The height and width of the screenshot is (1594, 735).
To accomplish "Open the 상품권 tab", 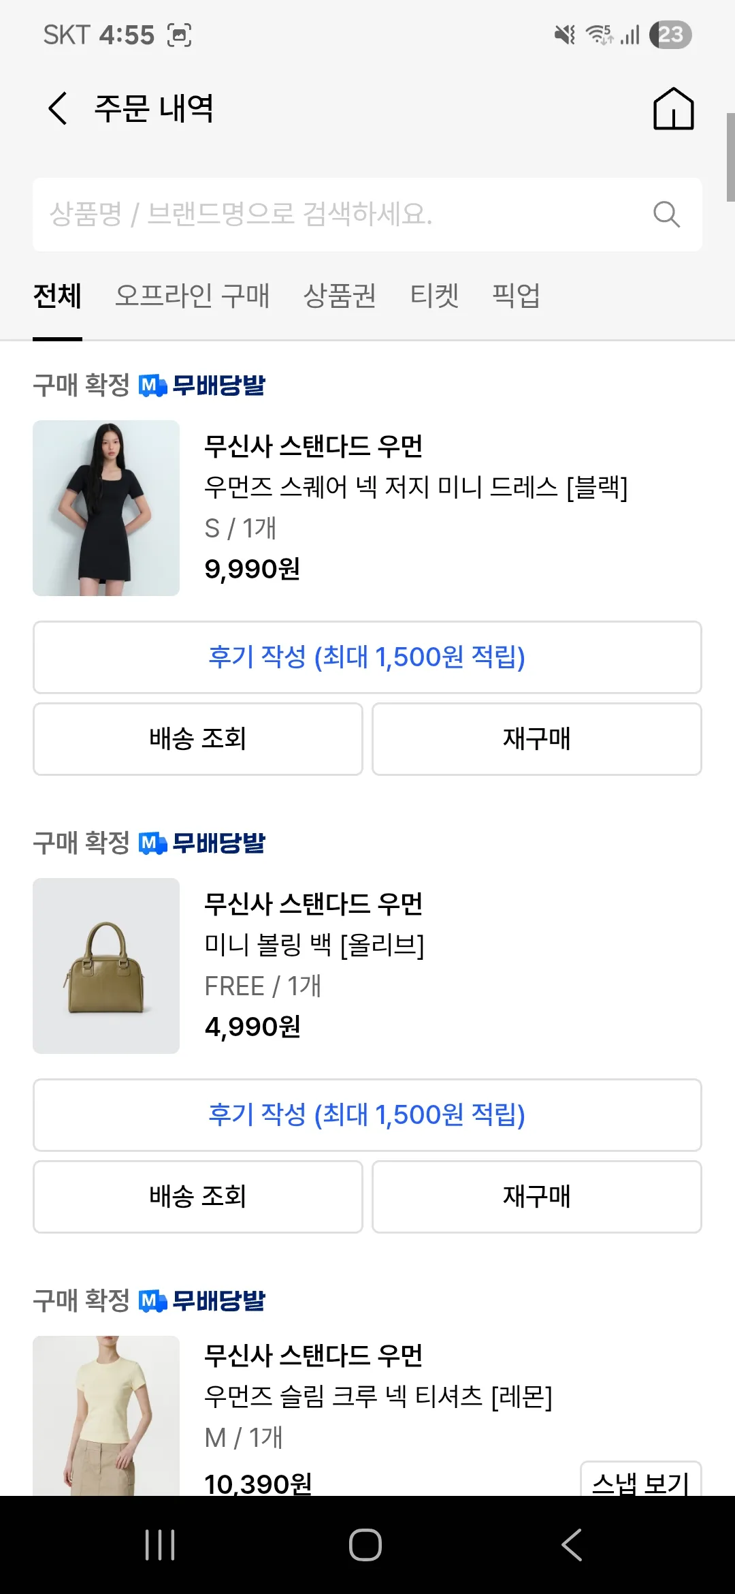I will (340, 296).
